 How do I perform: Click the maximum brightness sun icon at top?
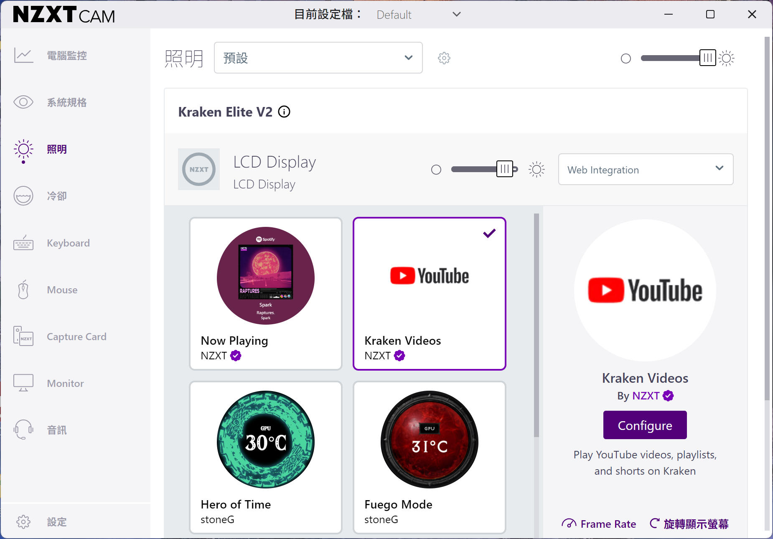pos(727,58)
